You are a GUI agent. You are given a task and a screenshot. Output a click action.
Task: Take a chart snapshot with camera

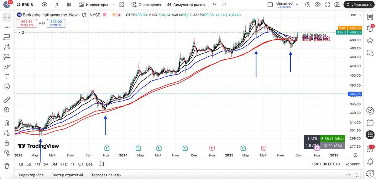click(x=337, y=5)
